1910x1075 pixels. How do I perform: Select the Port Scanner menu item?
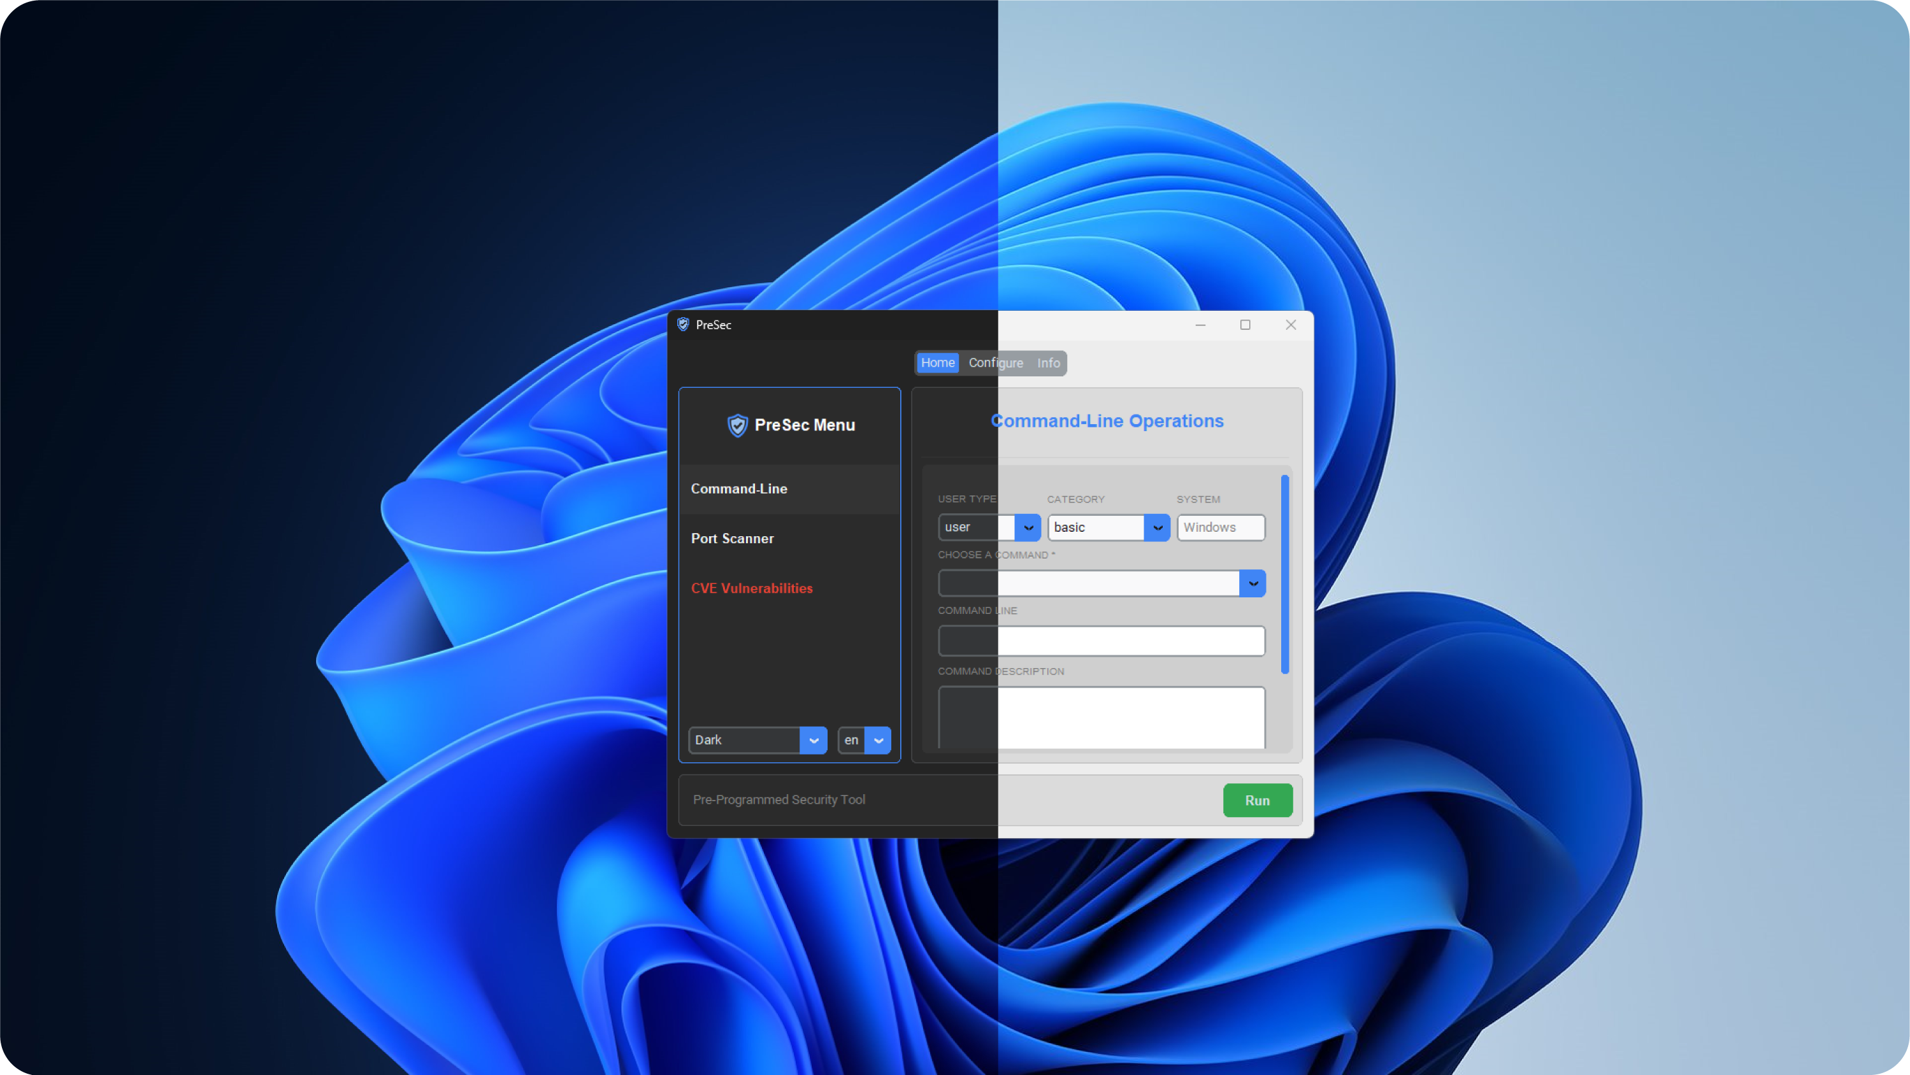(732, 537)
